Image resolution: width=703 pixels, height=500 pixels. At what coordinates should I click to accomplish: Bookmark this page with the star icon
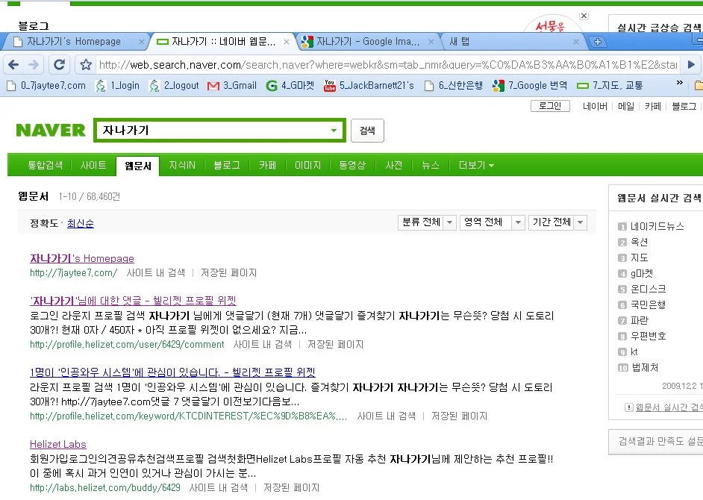86,65
